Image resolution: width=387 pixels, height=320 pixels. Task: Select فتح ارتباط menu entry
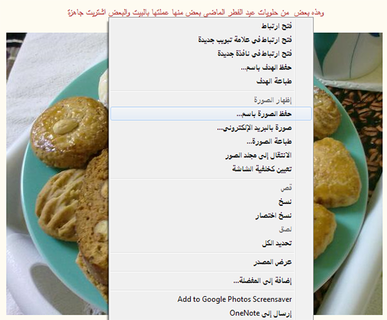click(x=211, y=26)
